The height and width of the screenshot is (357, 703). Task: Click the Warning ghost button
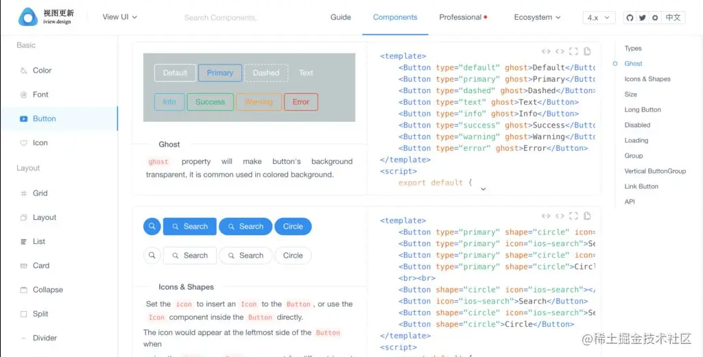259,102
